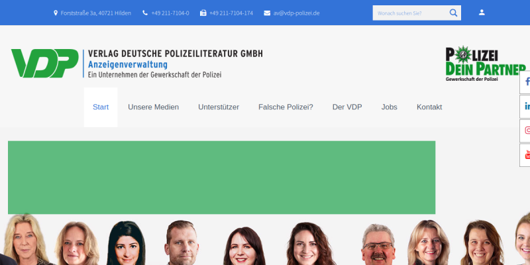This screenshot has height=265, width=530.
Task: Click the fax machine icon
Action: pos(203,13)
